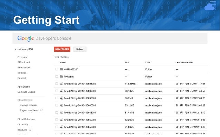Open file fw-udp10.log-20140113053001

pyautogui.click(x=80, y=127)
